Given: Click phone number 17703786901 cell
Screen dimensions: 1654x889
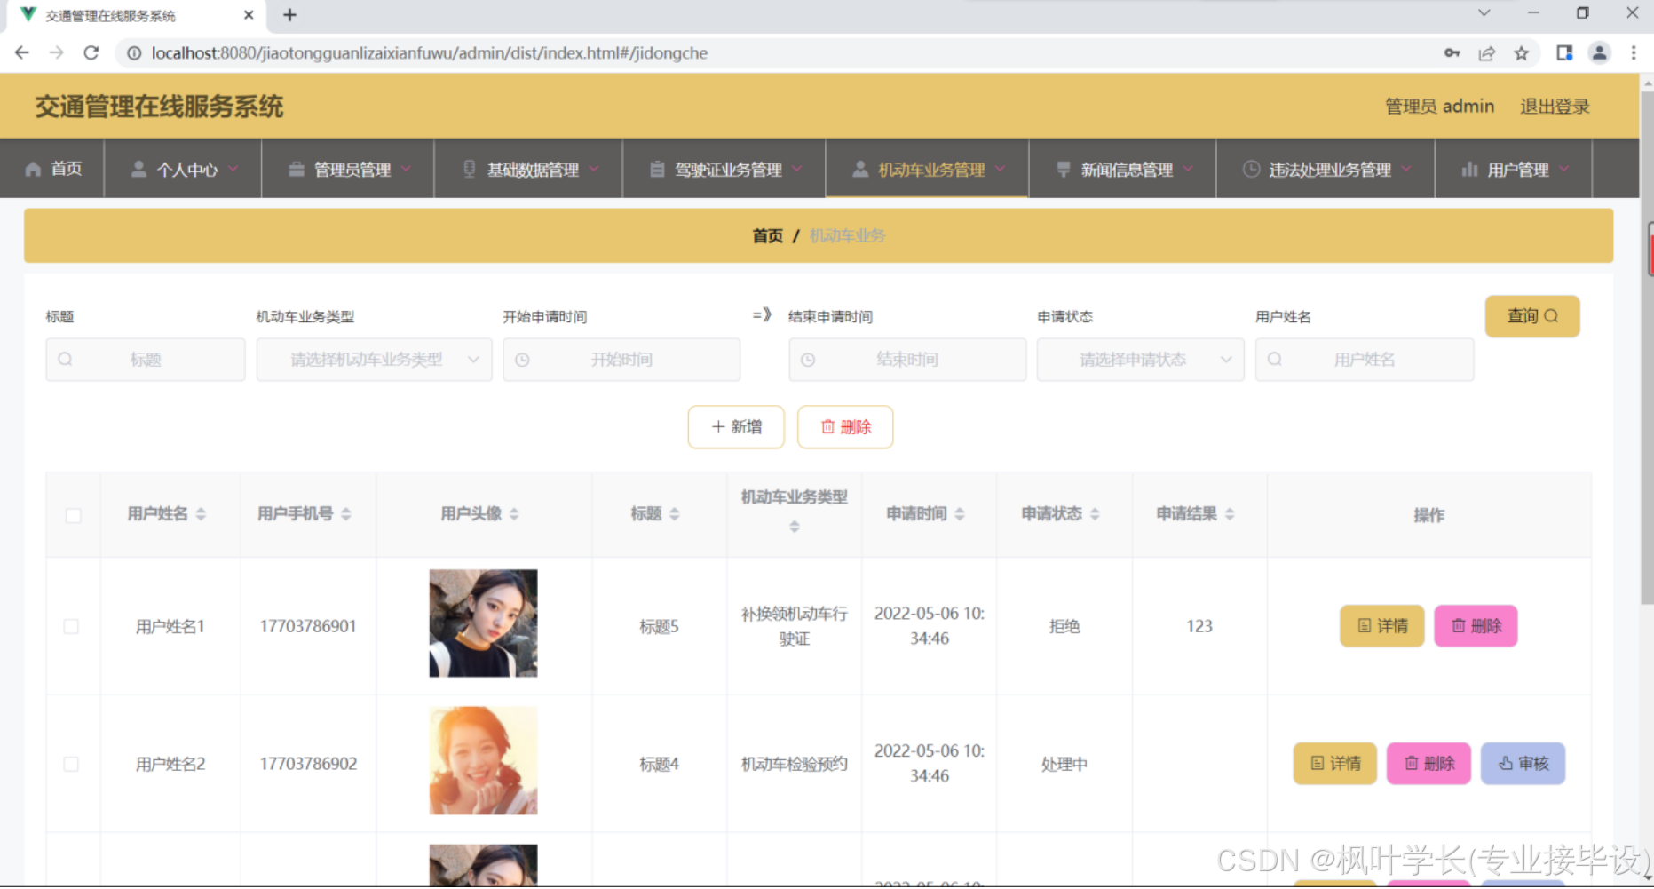Looking at the screenshot, I should coord(308,627).
